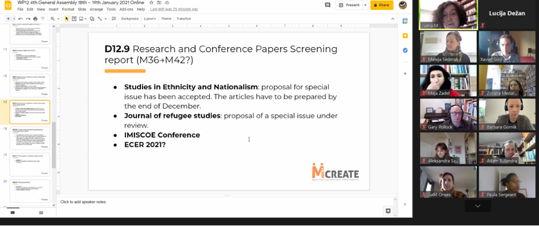
Task: Expand the line type dropdown arrow
Action: click(105, 19)
